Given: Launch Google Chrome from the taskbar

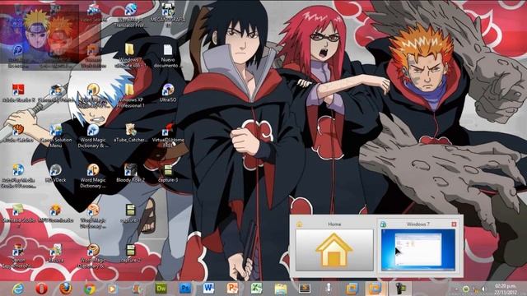Looking at the screenshot, I should point(90,289).
